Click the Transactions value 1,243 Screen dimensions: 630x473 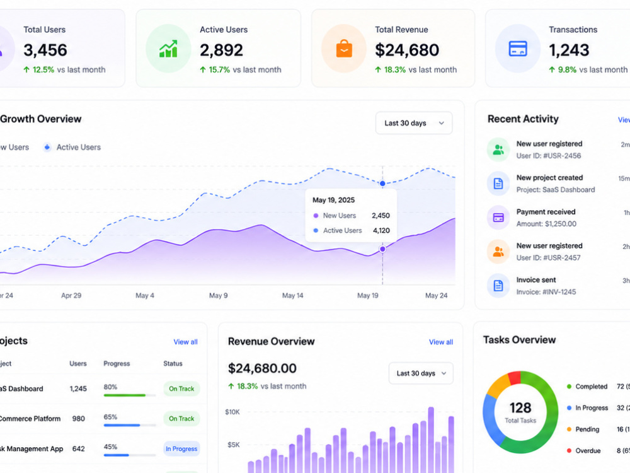(x=569, y=50)
